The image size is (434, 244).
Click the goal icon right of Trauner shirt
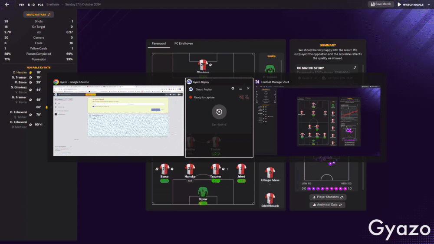point(224,169)
